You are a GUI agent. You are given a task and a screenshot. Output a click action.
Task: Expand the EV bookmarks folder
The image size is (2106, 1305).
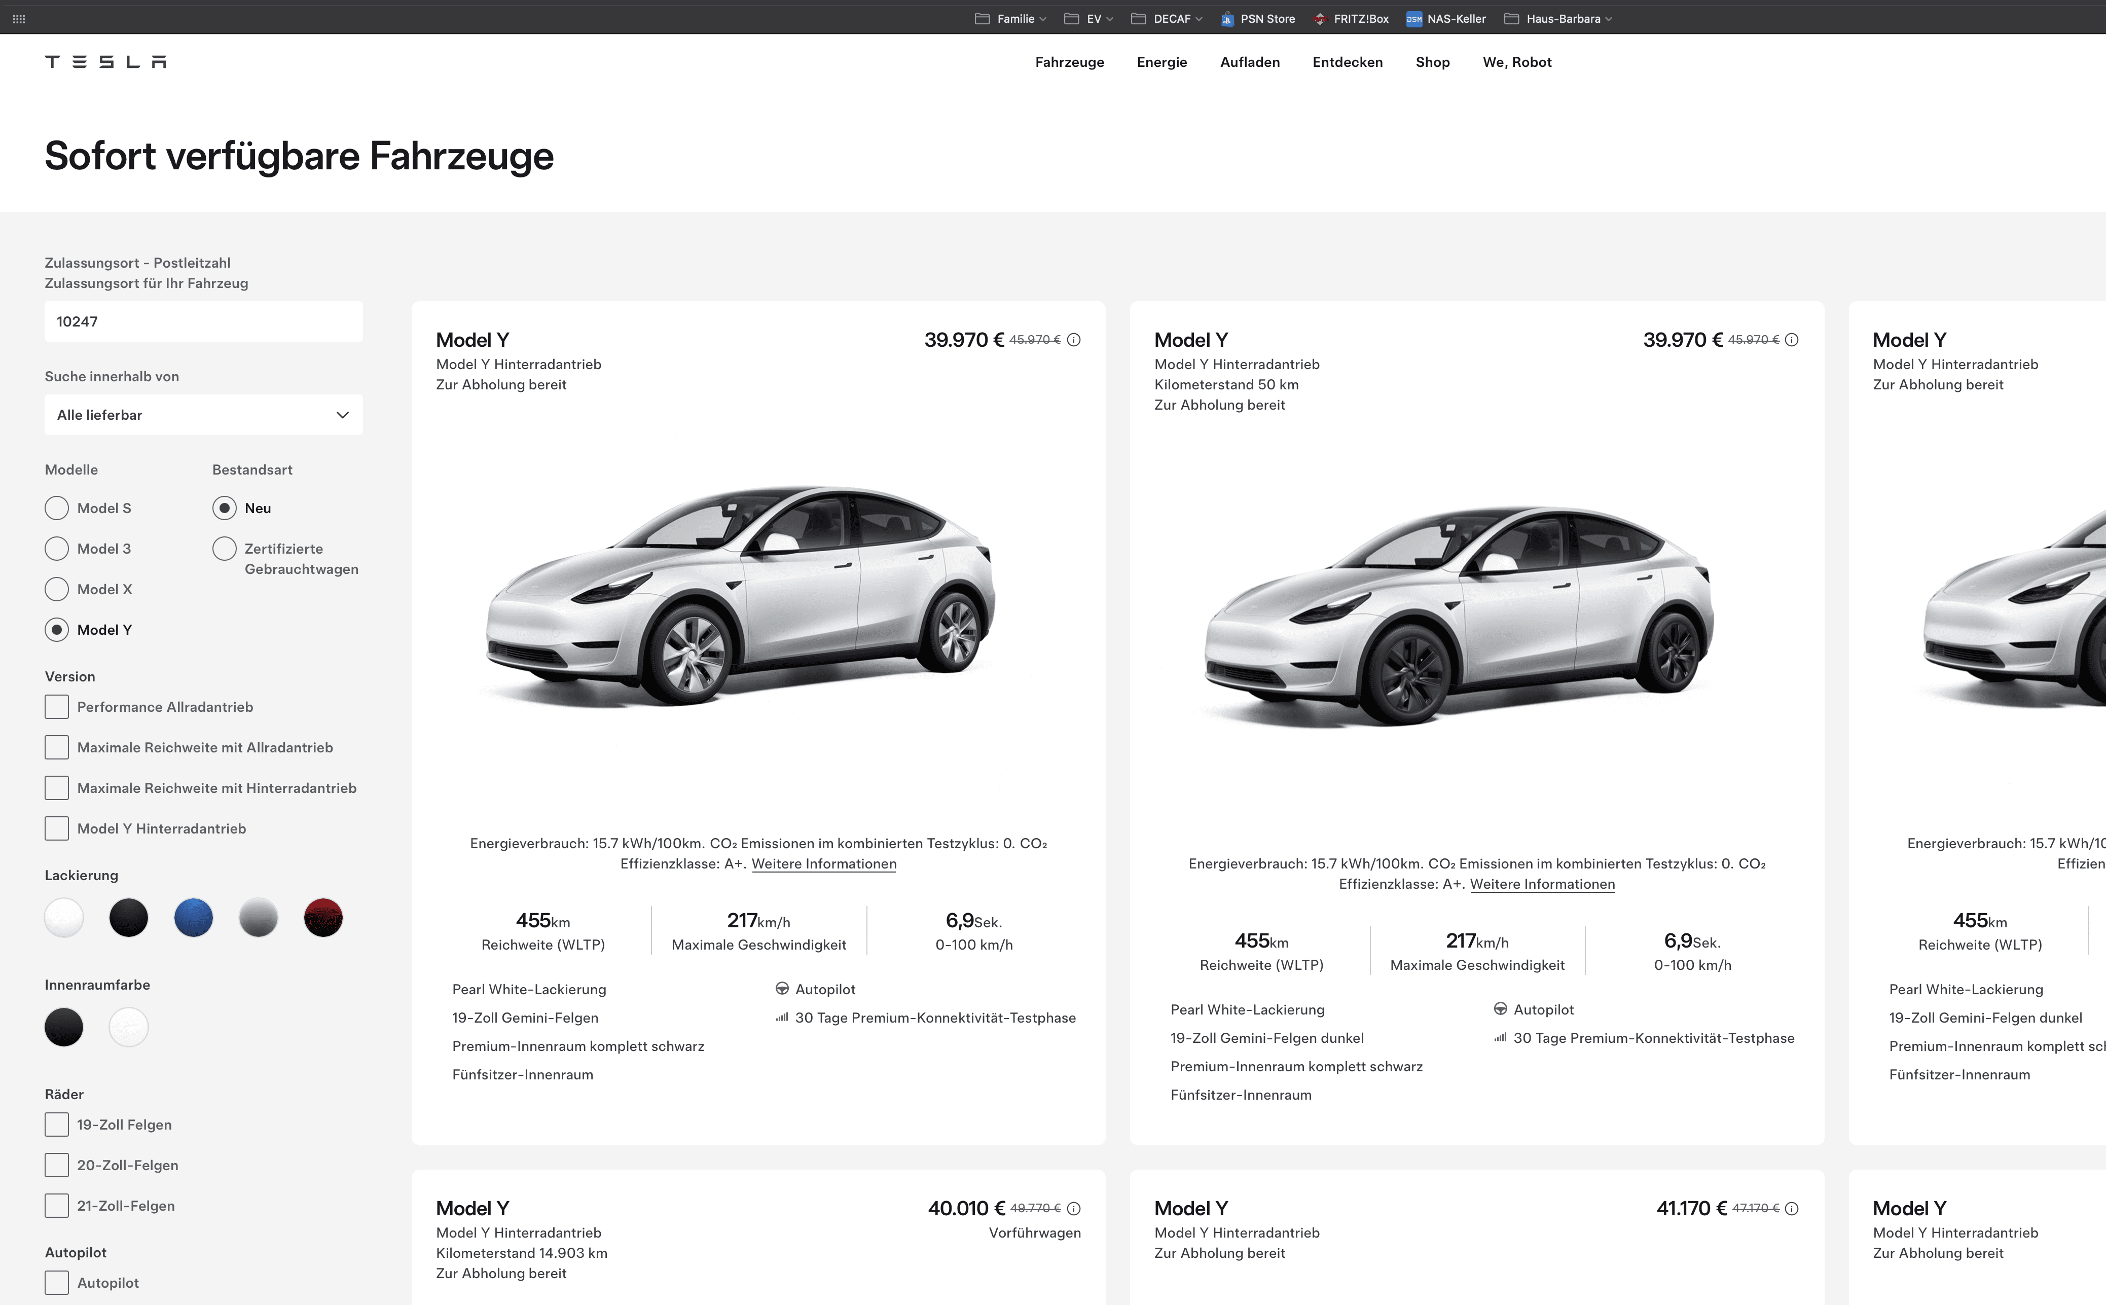tap(1088, 18)
